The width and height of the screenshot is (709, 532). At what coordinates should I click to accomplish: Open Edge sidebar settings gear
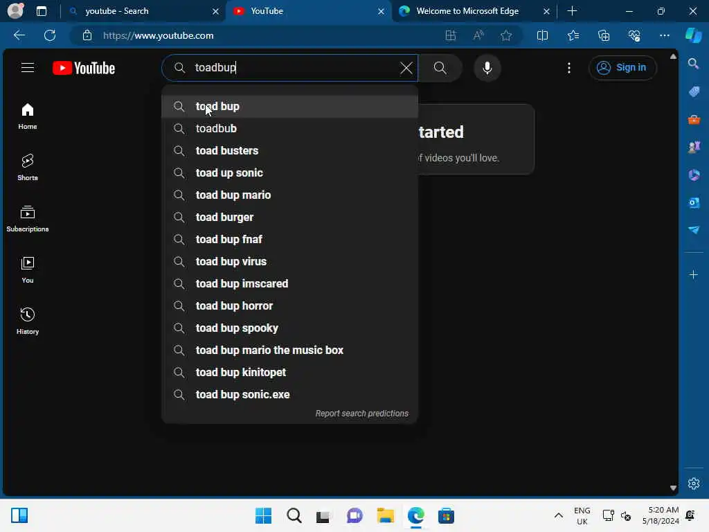pyautogui.click(x=694, y=484)
